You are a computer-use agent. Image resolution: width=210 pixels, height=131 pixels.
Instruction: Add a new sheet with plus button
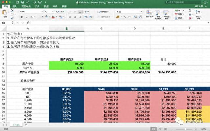point(26,125)
